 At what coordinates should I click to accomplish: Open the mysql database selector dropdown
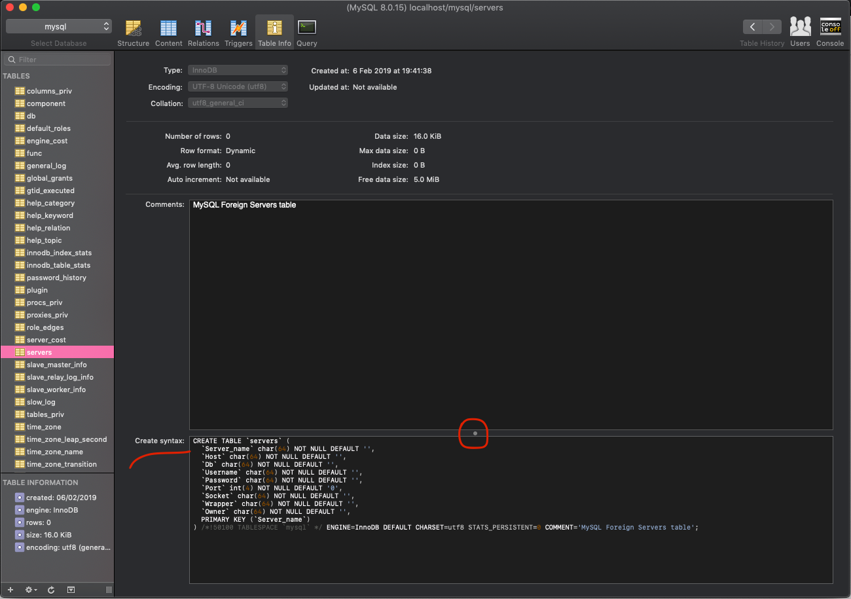tap(59, 26)
